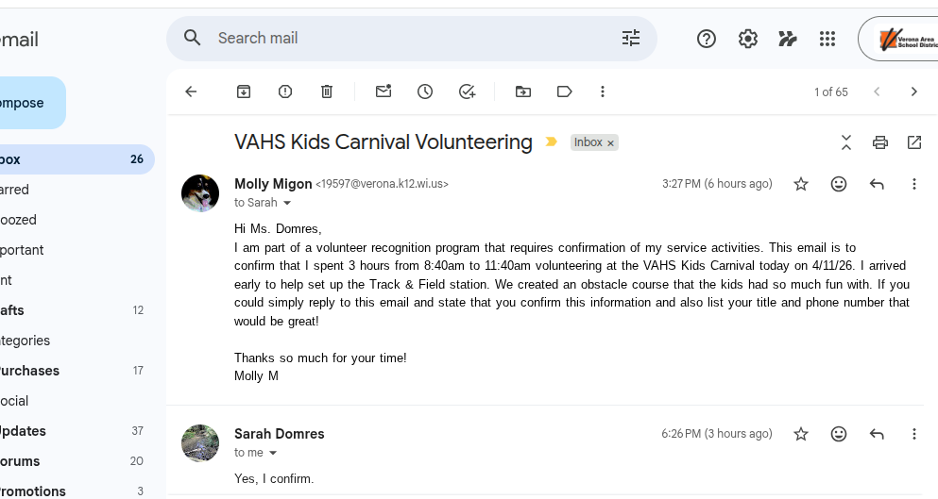Viewport: 938px width, 499px height.
Task: Archive this email conversation
Action: click(x=244, y=91)
